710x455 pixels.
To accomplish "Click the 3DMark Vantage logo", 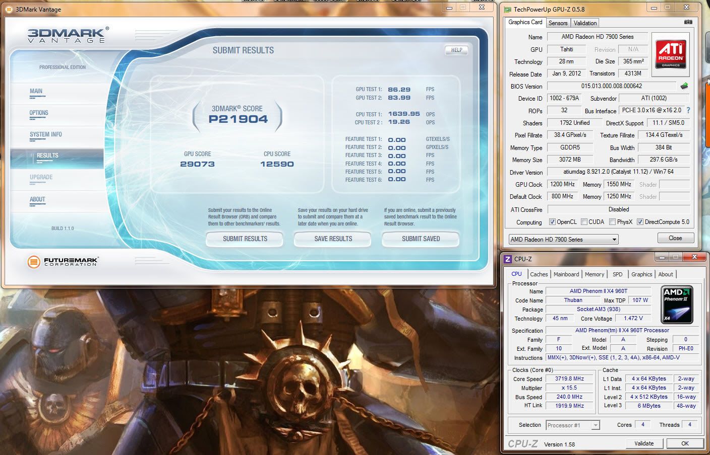I will pyautogui.click(x=68, y=35).
